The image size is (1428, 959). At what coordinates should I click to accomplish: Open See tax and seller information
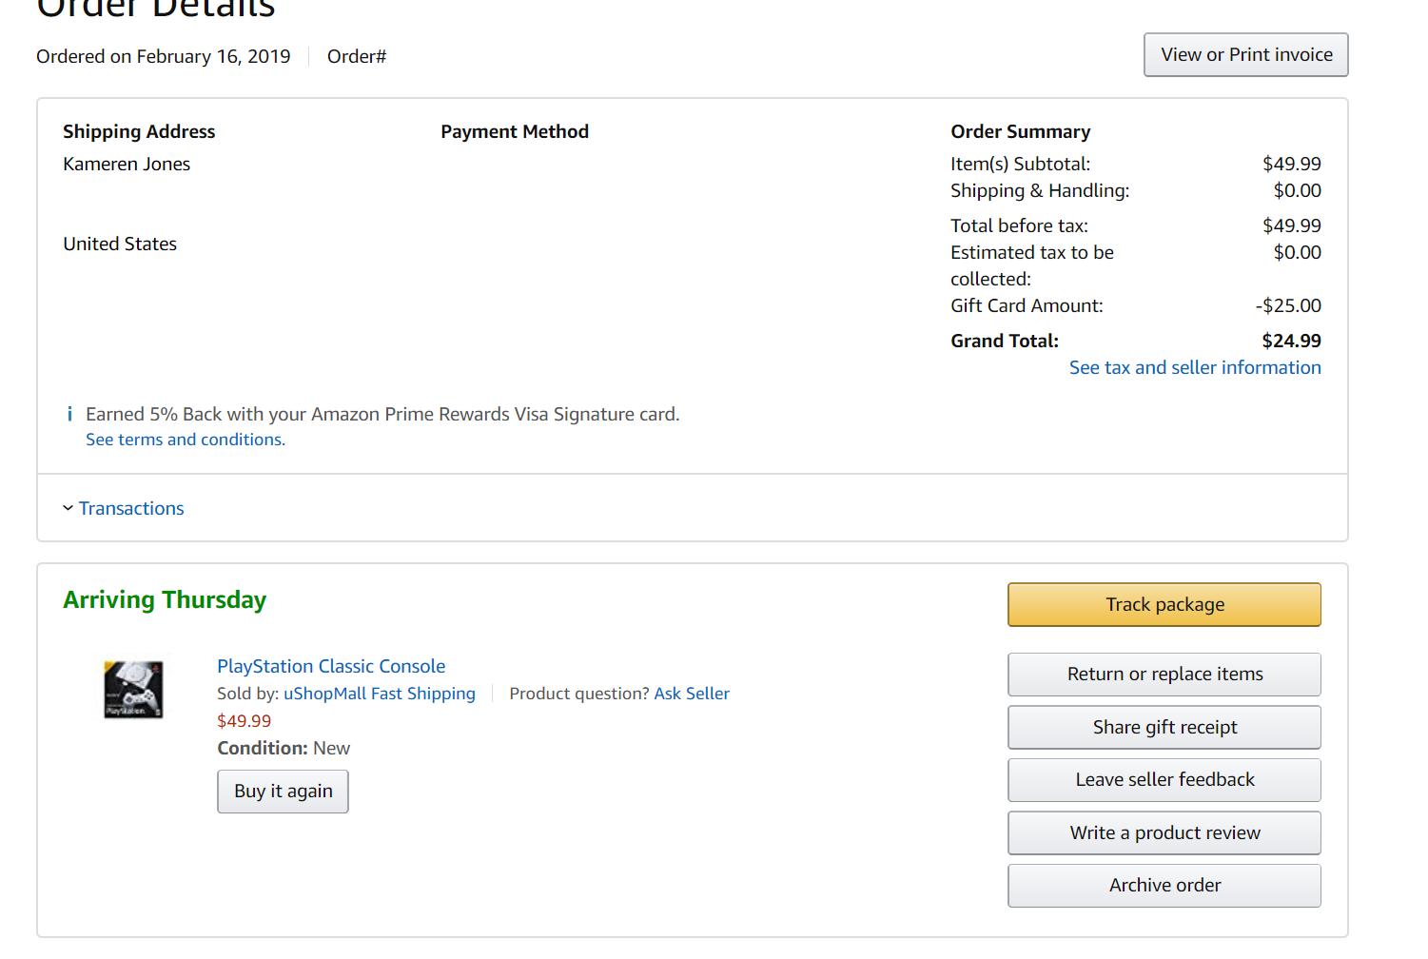[x=1195, y=367]
